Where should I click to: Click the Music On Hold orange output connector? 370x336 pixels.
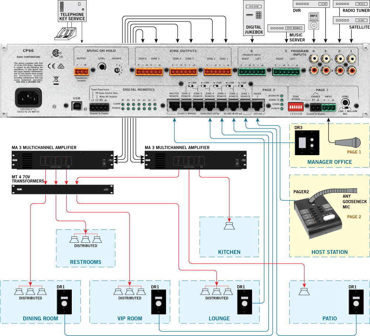[x=81, y=71]
